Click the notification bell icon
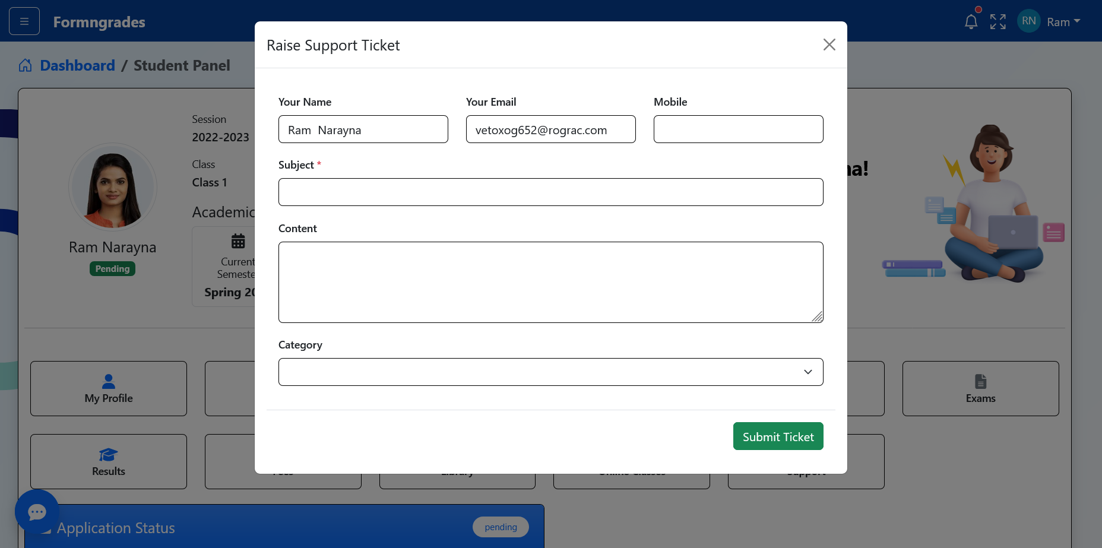The width and height of the screenshot is (1102, 548). point(971,21)
